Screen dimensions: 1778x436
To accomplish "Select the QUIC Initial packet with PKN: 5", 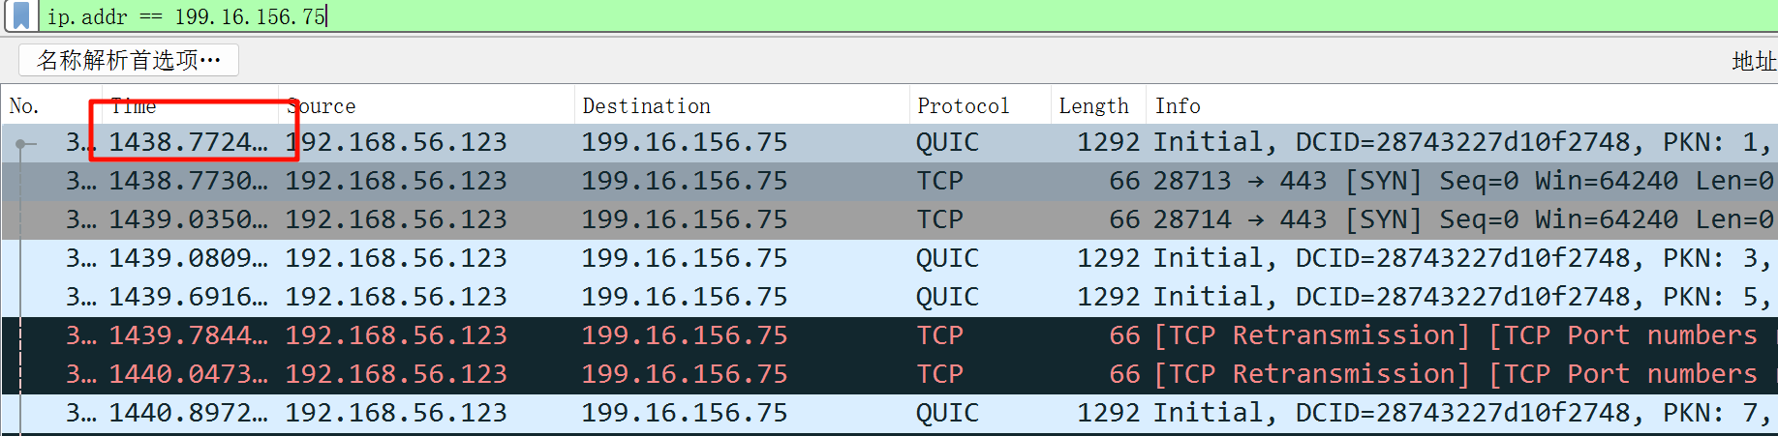I will [678, 298].
